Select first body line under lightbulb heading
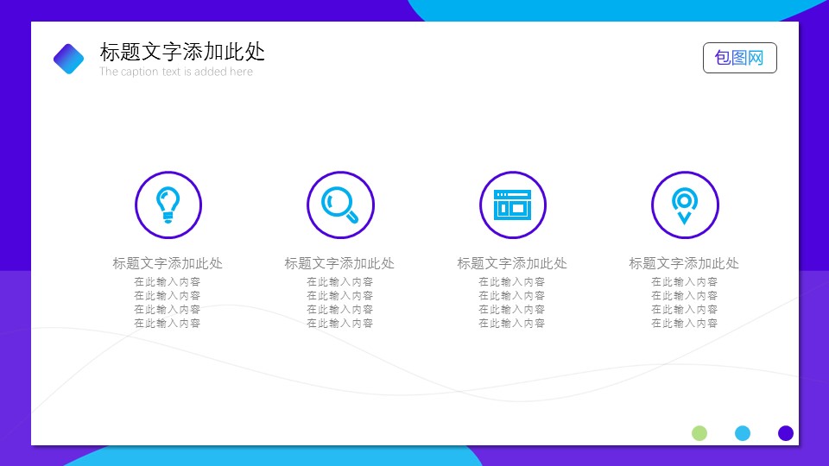 pyautogui.click(x=168, y=282)
